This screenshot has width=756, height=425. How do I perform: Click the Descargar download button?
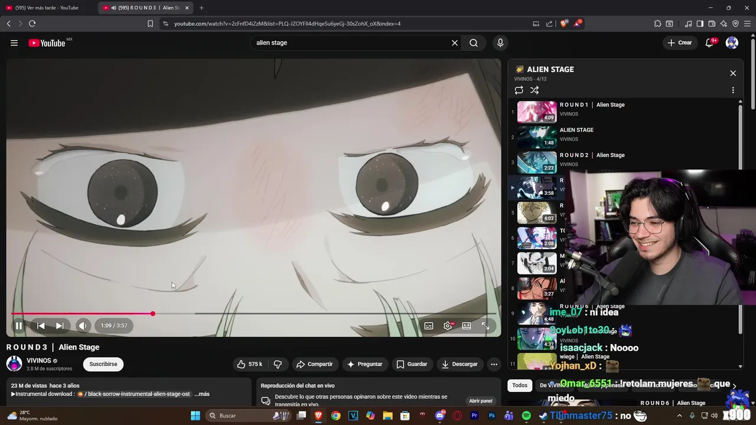pyautogui.click(x=460, y=364)
